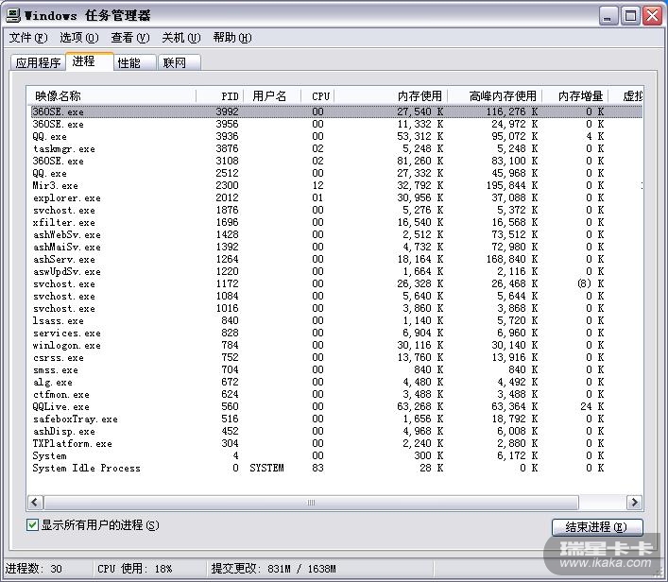Select the alg.exe process row
This screenshot has width=668, height=582.
(x=334, y=383)
